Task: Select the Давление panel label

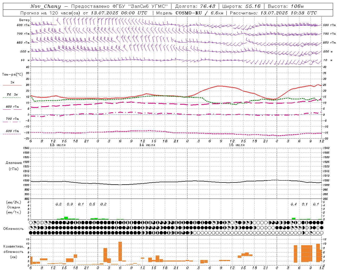Action: coord(14,163)
